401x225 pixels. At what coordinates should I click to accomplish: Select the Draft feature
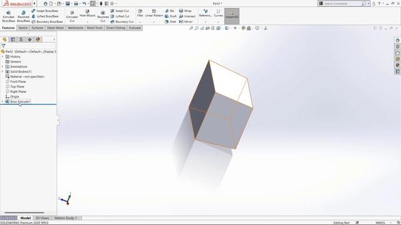point(170,16)
